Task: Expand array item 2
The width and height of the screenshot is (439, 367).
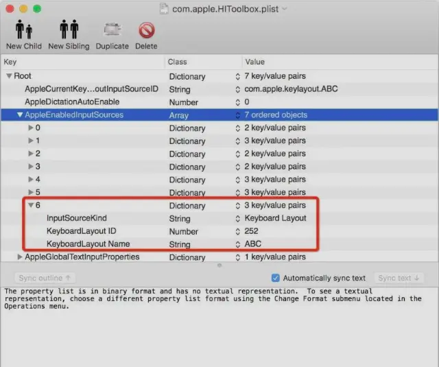Action: [30, 154]
